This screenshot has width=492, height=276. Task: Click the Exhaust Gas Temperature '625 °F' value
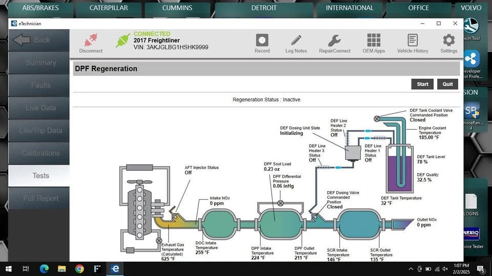point(168,259)
